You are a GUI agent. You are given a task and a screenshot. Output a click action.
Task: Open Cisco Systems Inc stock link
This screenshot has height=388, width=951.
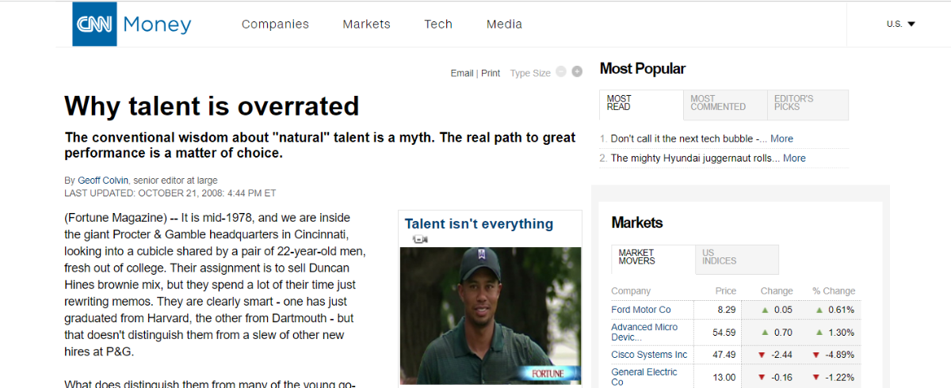649,354
